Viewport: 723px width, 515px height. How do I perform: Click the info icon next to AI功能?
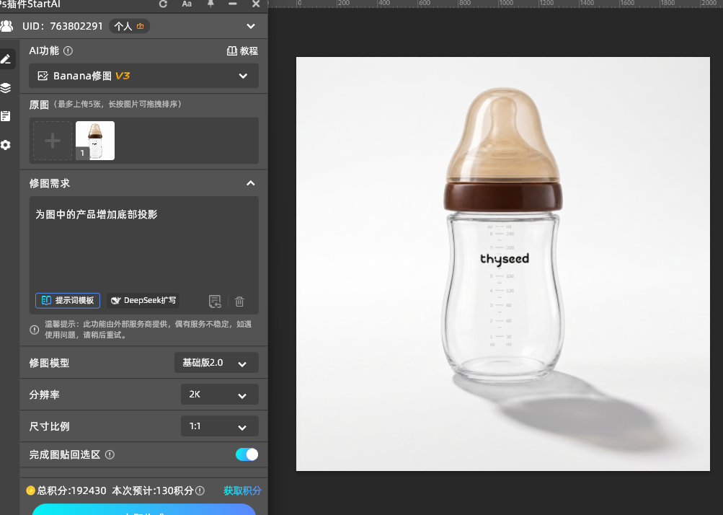point(68,50)
